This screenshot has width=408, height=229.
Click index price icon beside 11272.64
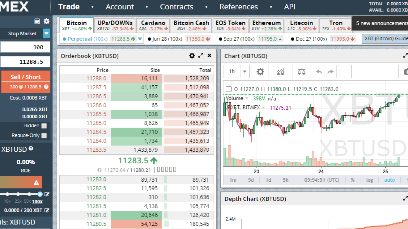(99, 170)
